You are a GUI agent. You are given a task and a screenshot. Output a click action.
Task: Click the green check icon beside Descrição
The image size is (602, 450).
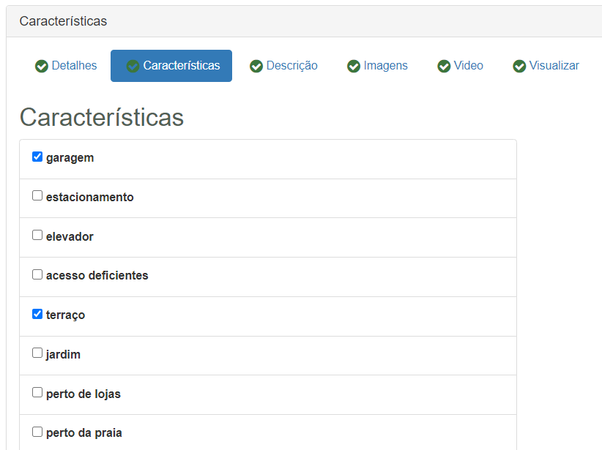pos(256,66)
